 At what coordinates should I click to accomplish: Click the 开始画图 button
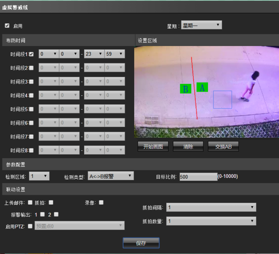[153, 146]
